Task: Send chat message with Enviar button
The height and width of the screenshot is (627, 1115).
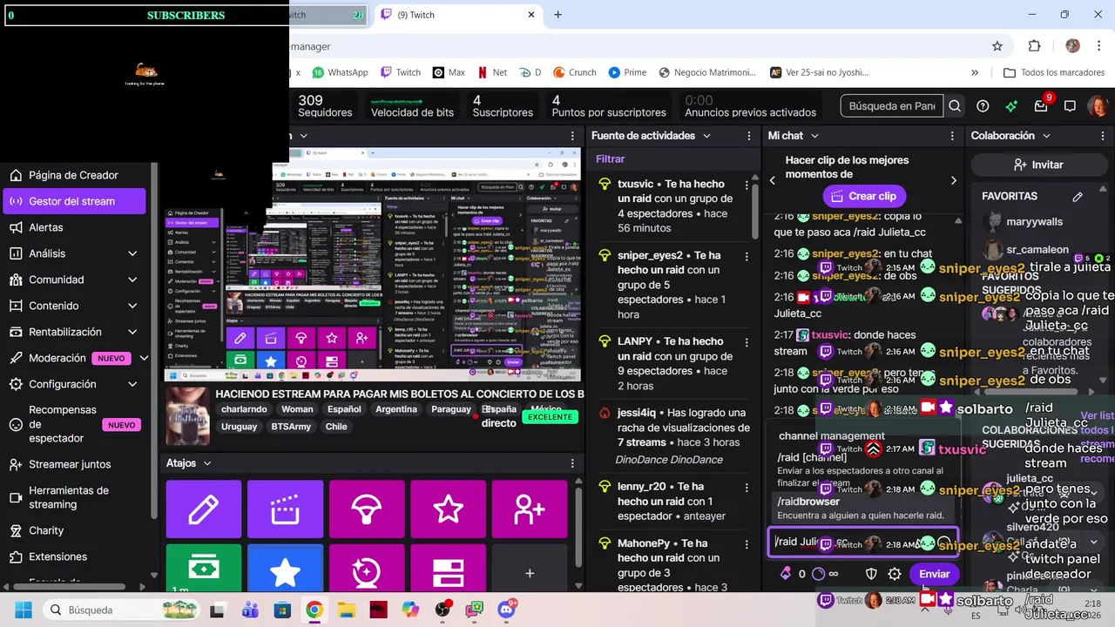Action: point(934,574)
